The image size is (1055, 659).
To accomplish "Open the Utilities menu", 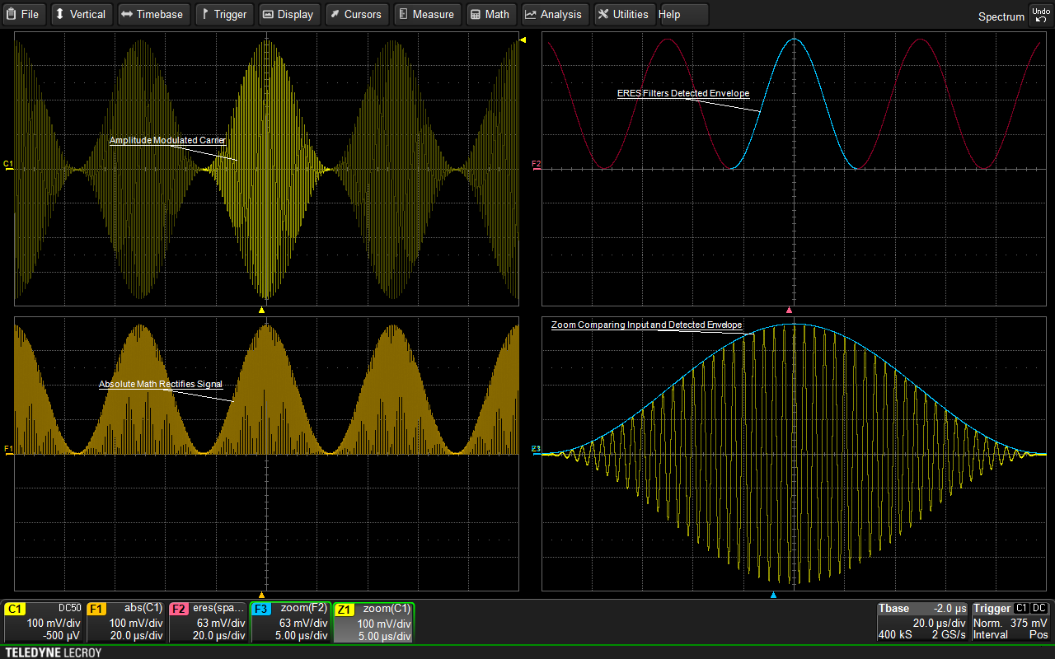I will click(625, 14).
